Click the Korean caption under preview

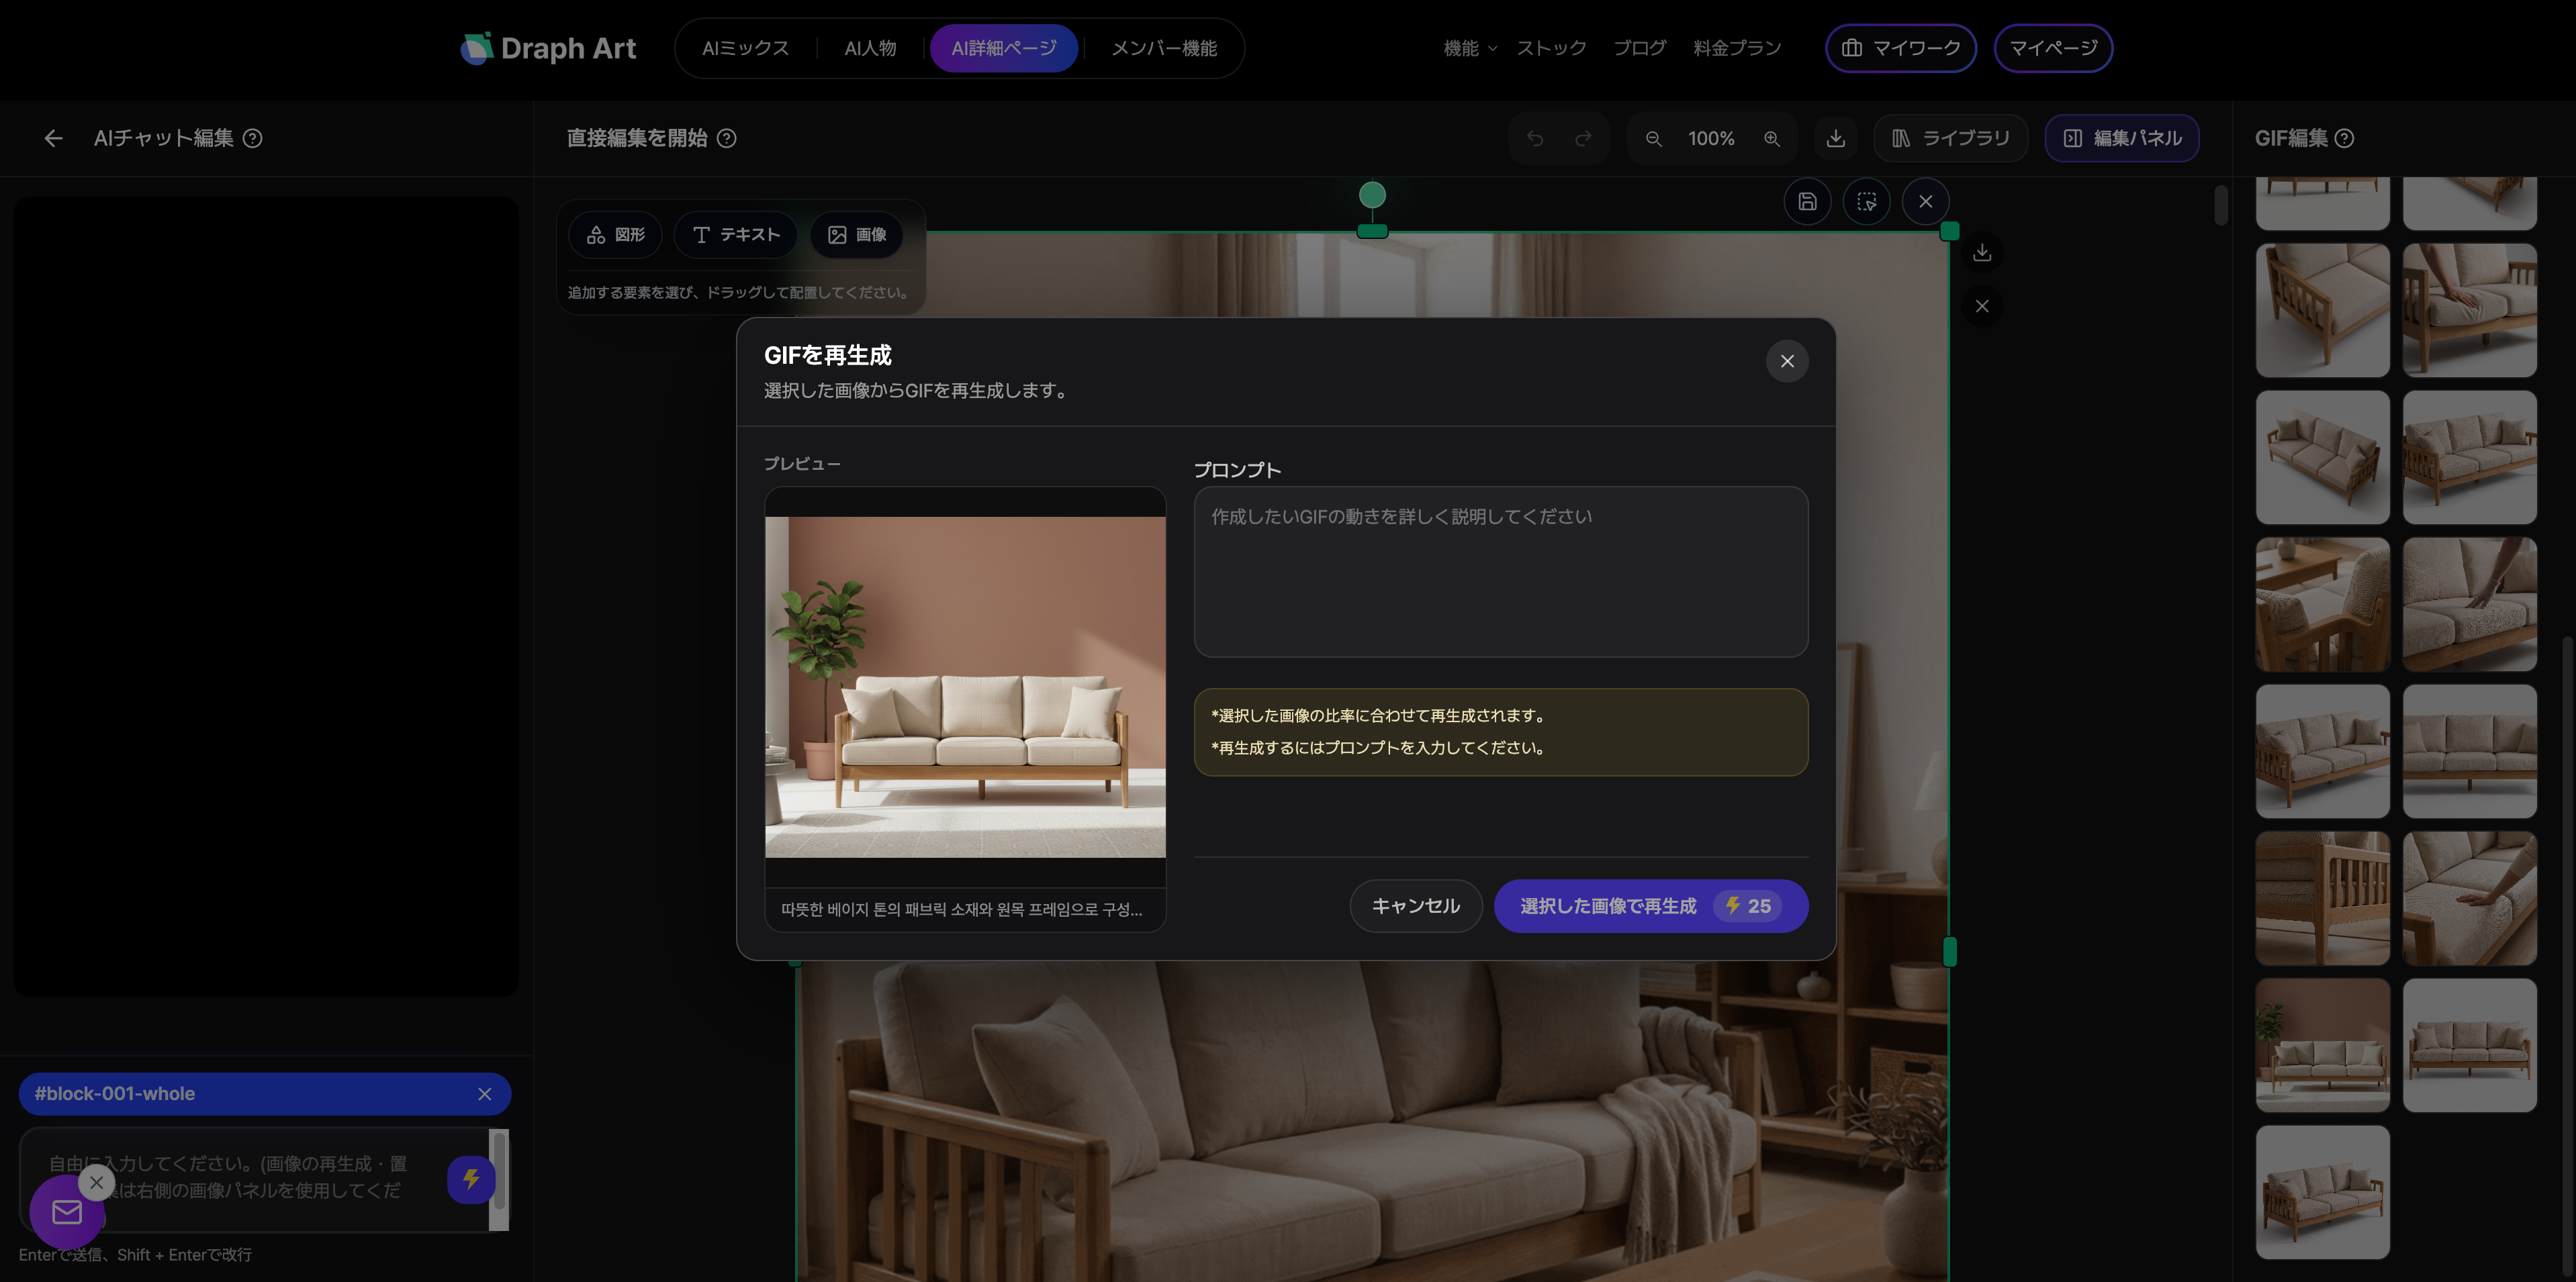[961, 910]
